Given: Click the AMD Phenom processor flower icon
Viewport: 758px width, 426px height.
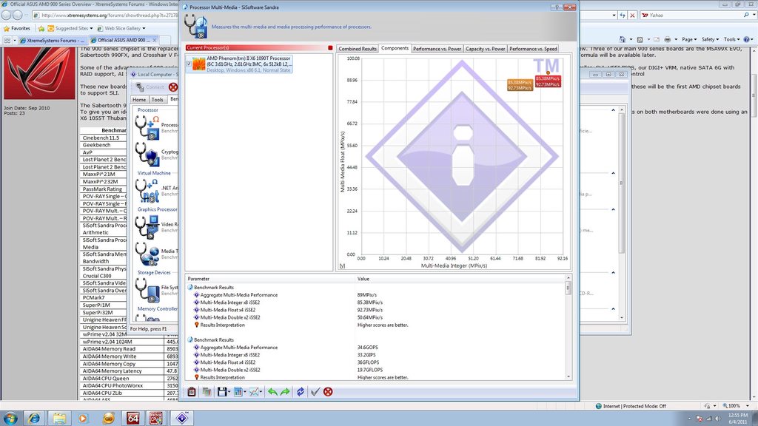Looking at the screenshot, I should pos(198,64).
